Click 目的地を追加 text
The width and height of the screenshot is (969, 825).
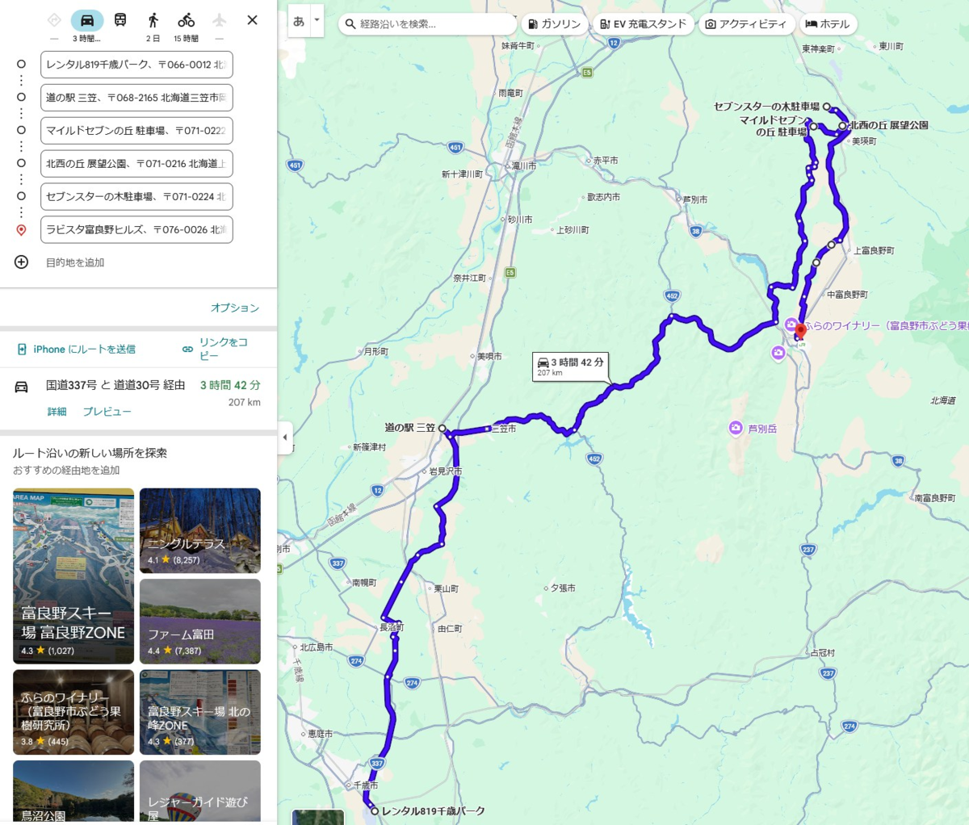click(x=75, y=262)
